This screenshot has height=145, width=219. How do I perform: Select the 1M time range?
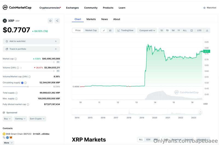173,30
